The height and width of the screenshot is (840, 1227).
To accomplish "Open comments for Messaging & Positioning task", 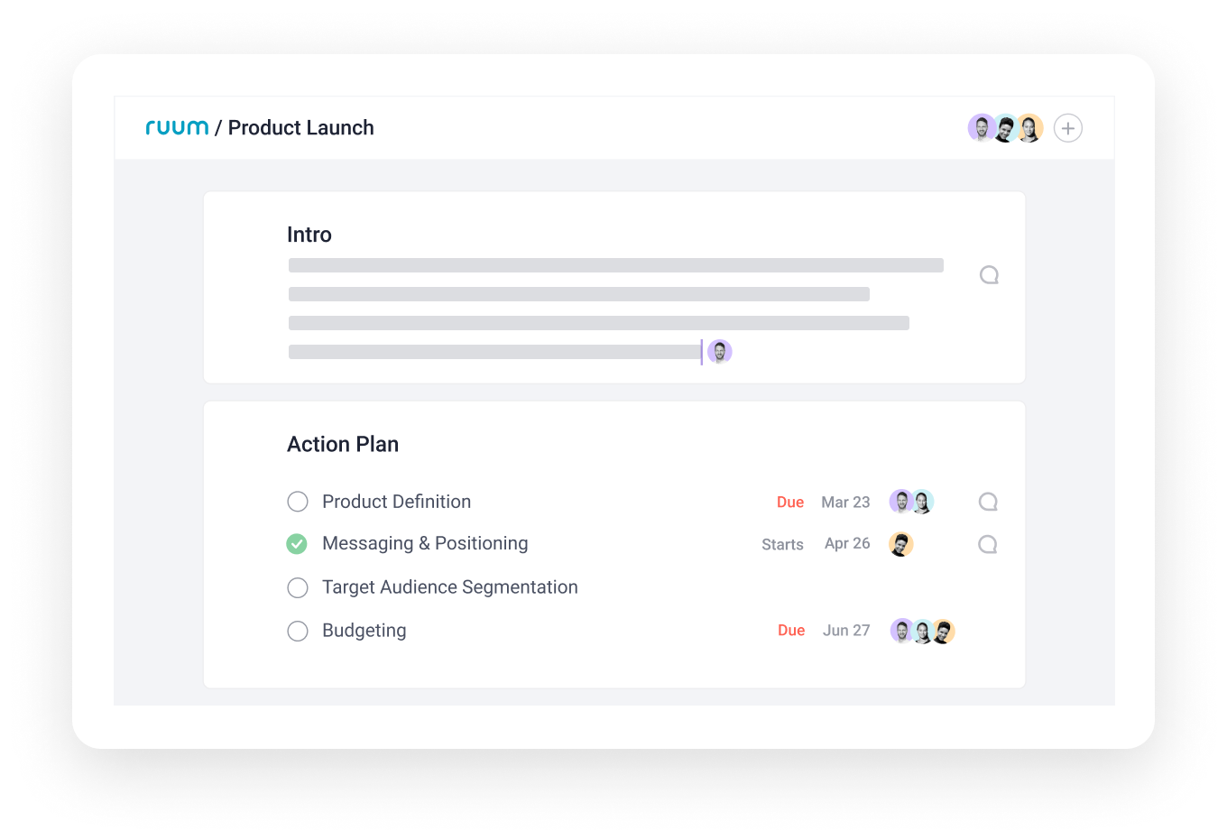I will coord(988,544).
